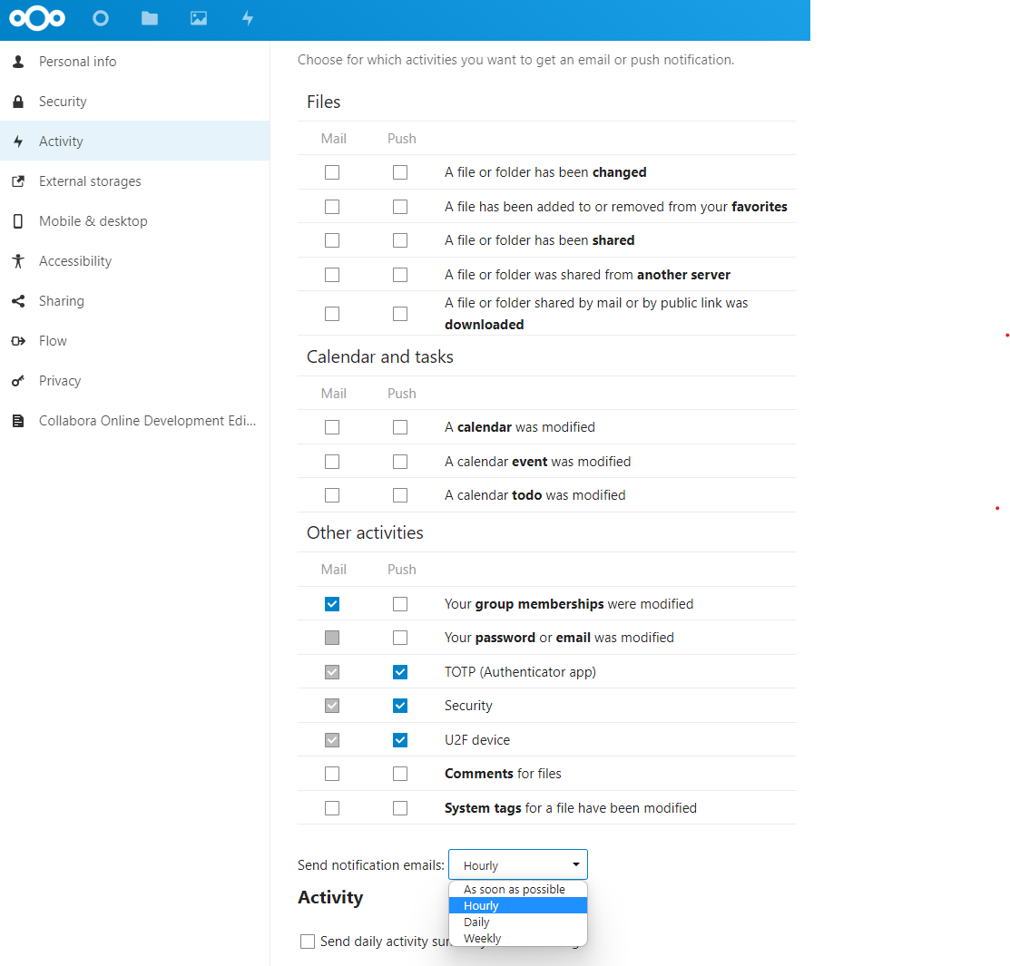
Task: Click the Collabora Online document icon
Action: (18, 421)
